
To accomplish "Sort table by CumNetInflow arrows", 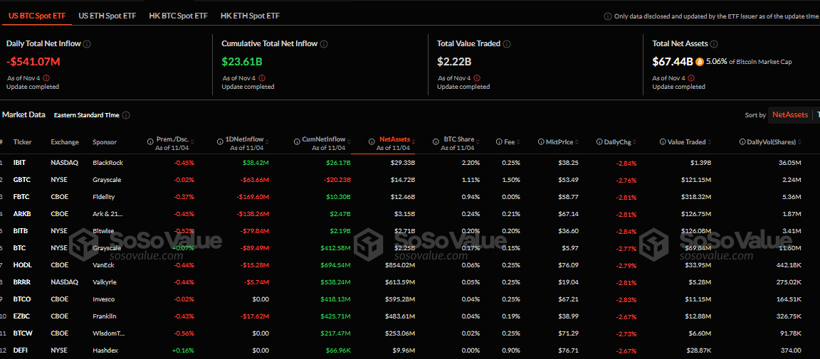I will point(349,141).
